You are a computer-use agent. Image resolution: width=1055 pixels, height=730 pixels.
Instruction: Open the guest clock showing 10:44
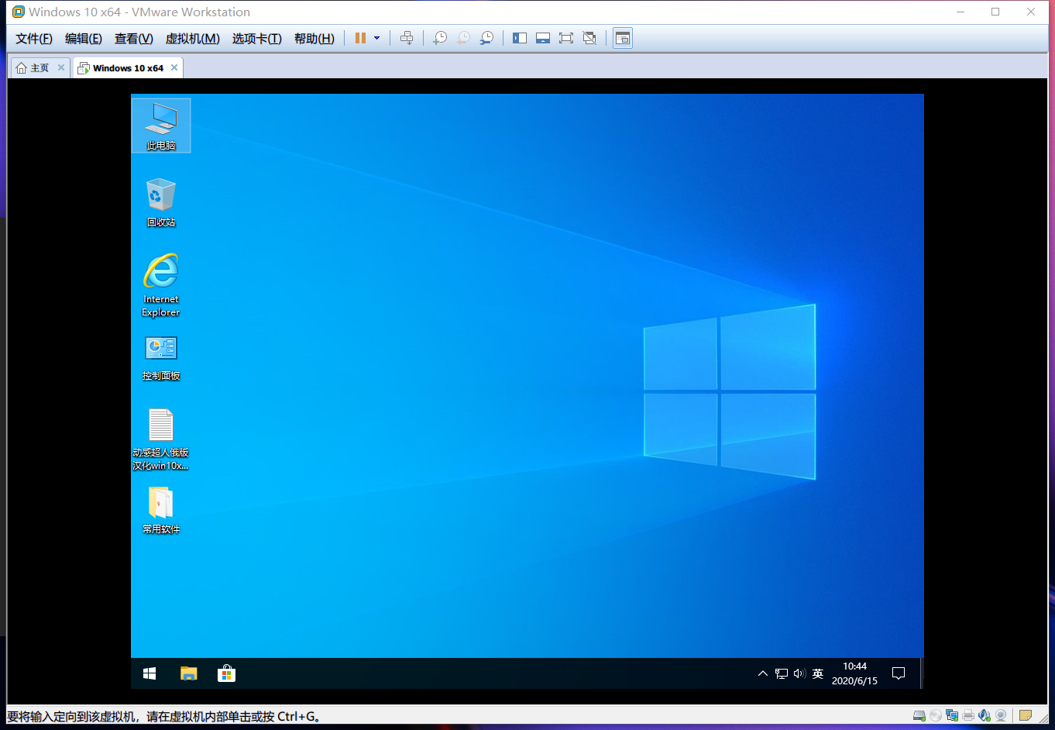[854, 673]
